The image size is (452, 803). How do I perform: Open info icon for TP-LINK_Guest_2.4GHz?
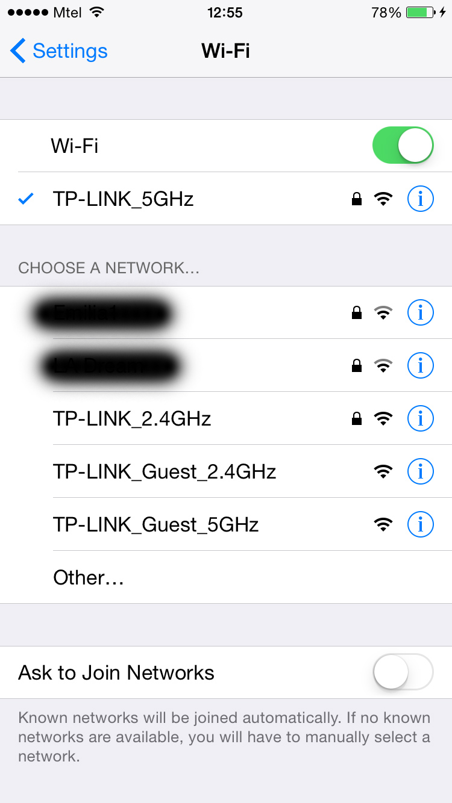click(x=421, y=471)
